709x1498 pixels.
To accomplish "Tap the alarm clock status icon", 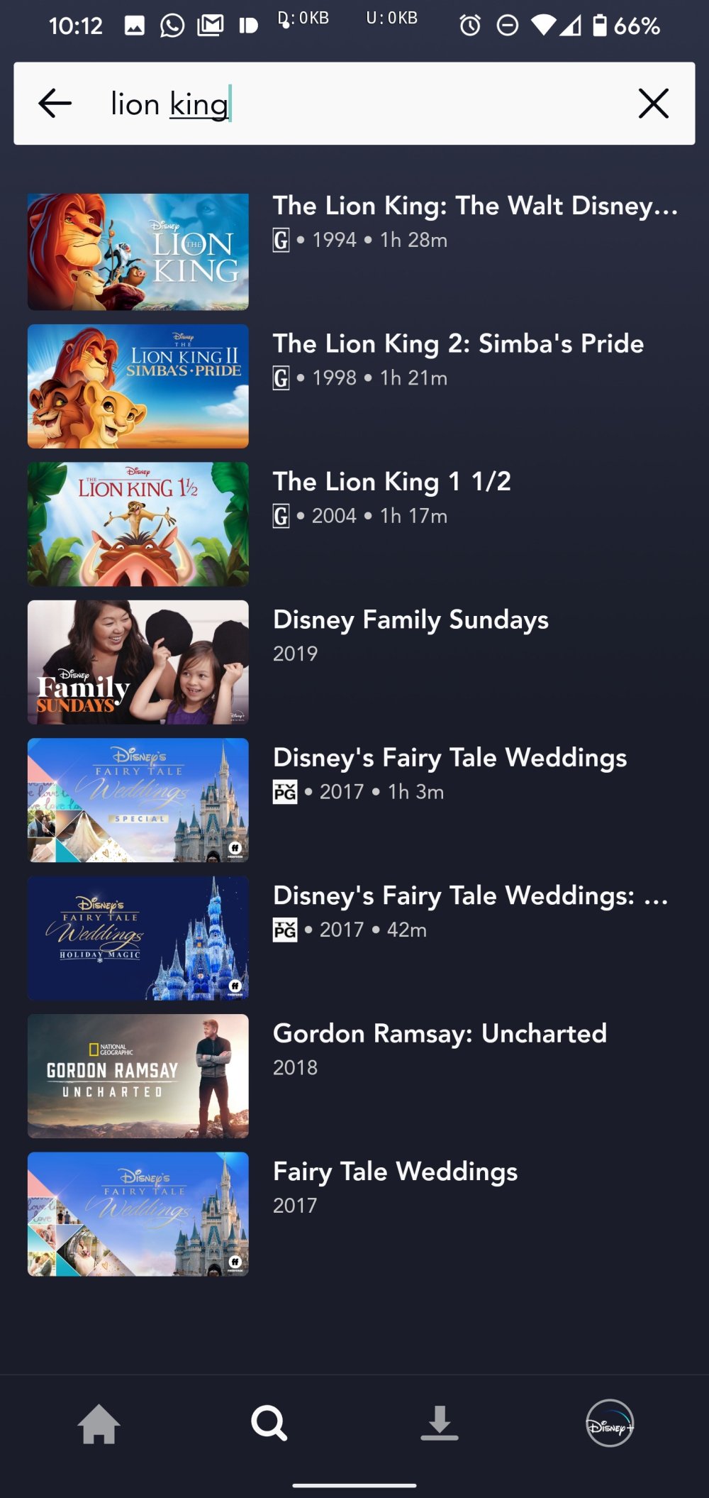I will click(470, 26).
